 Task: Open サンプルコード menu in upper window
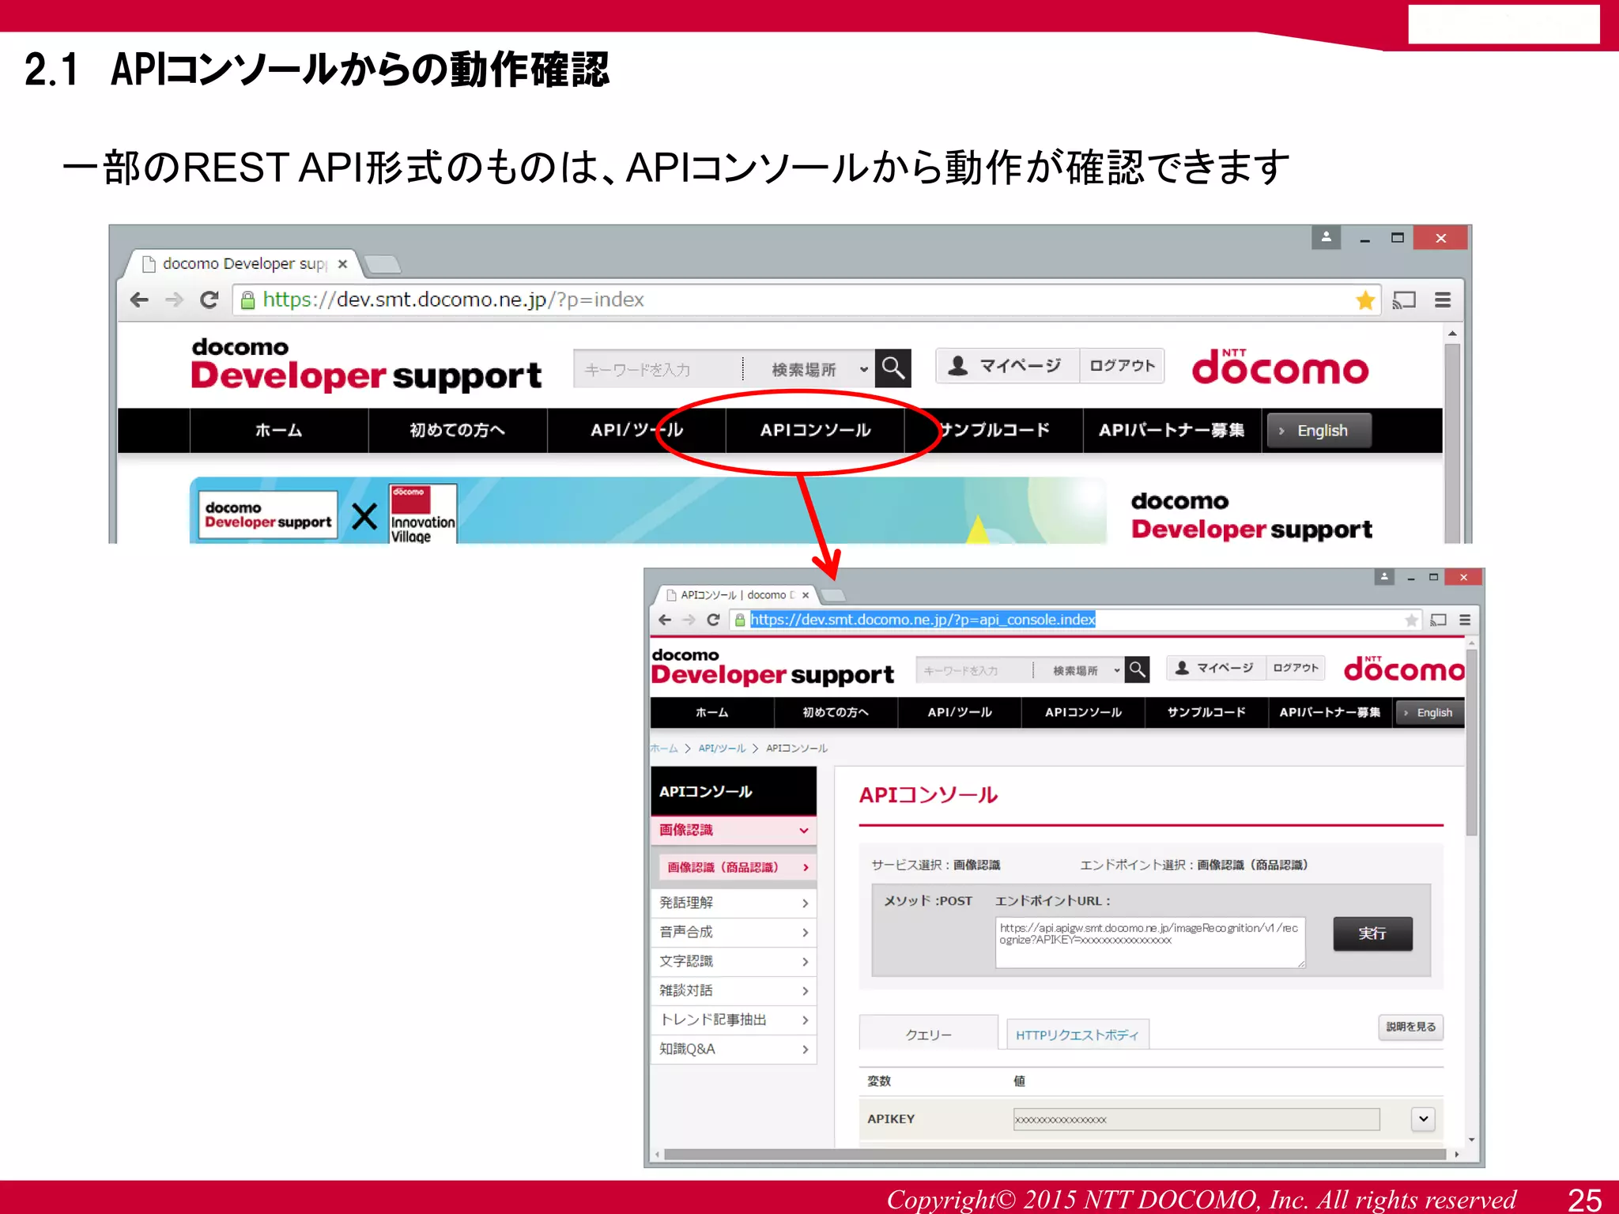point(994,431)
